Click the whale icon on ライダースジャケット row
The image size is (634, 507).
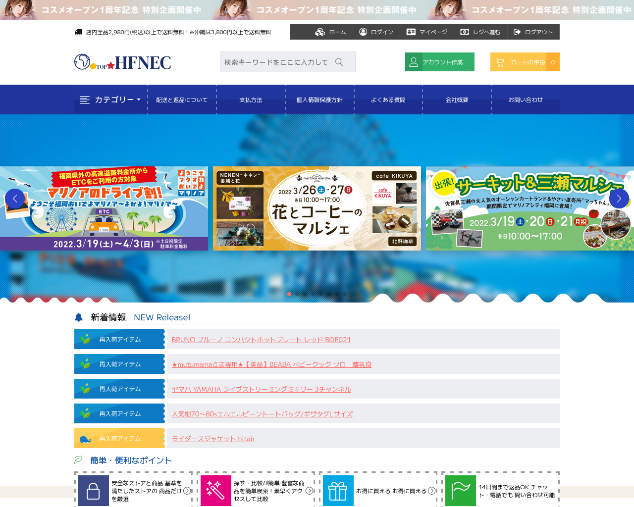coord(86,439)
